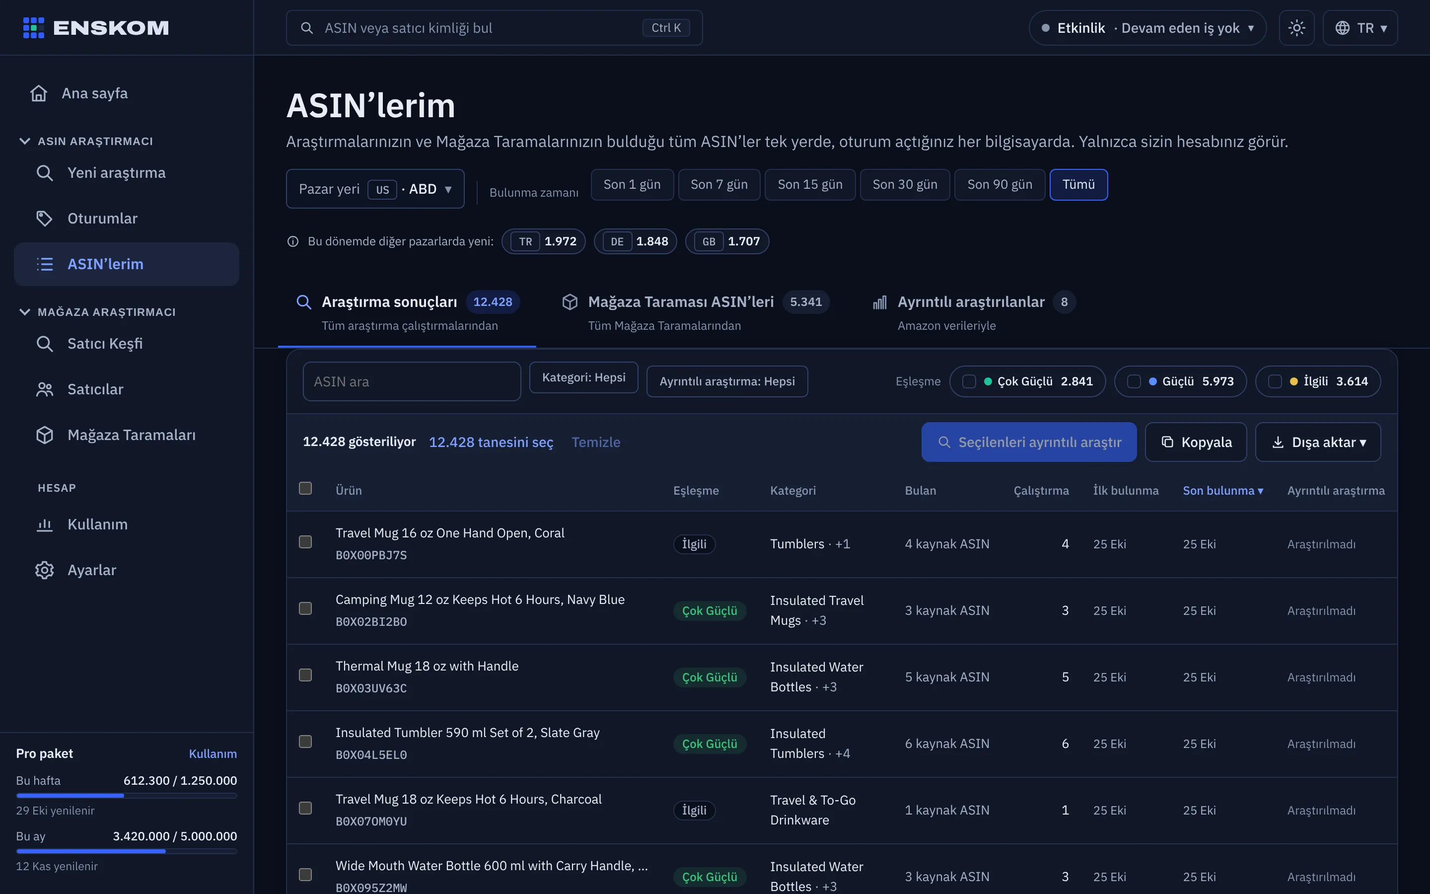Select row checkbox for Thermal Mug 18 oz
The width and height of the screenshot is (1430, 894).
click(305, 674)
